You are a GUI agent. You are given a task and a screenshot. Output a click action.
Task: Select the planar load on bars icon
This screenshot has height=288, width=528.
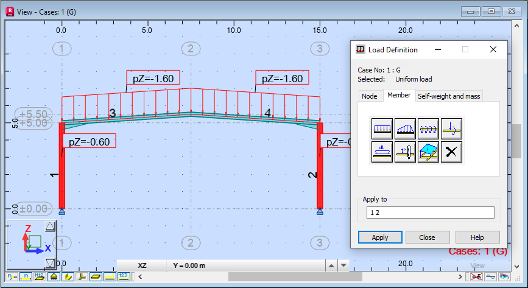click(428, 152)
